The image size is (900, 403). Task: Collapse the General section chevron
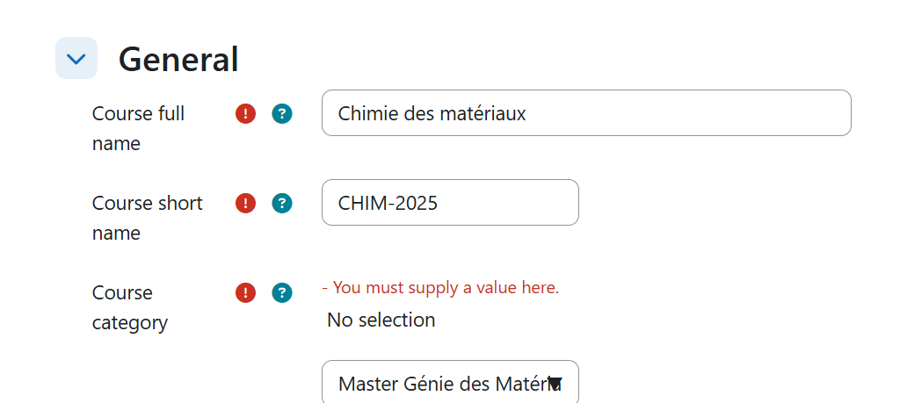point(76,58)
